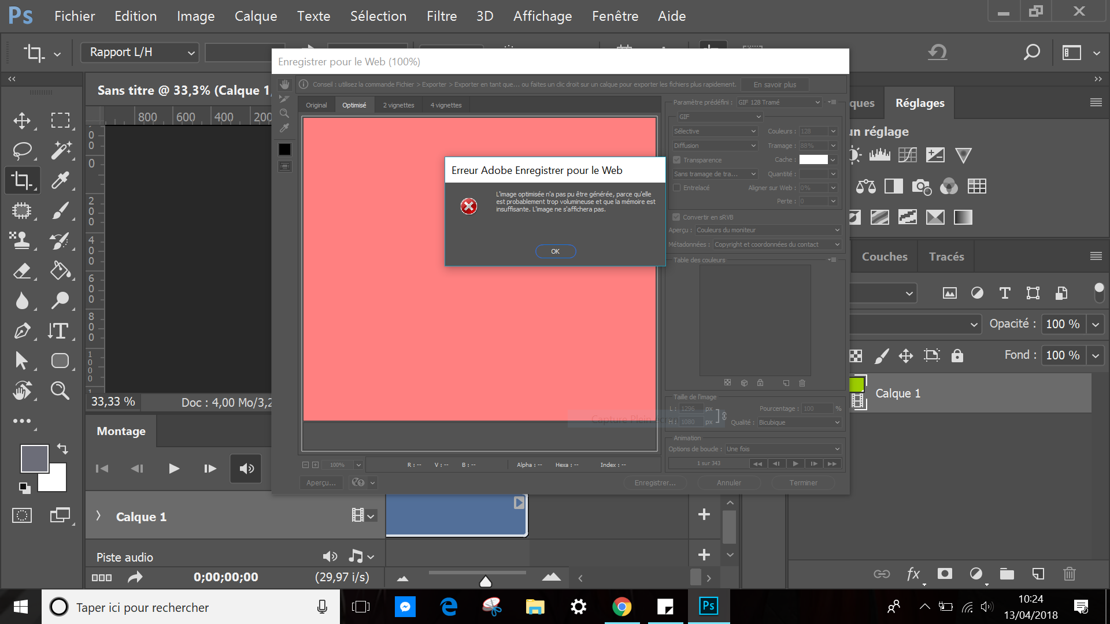Open the Sélective palette dropdown
Screen dimensions: 1110x624
point(715,131)
